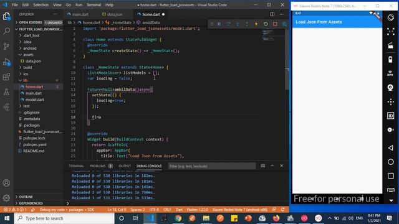This screenshot has width=399, height=224.
Task: Click Step Out in debug toolbar
Action: (x=247, y=24)
